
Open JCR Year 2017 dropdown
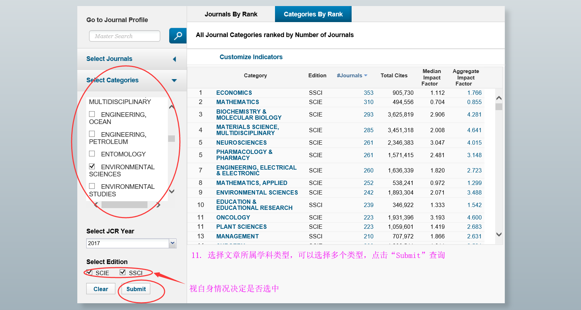(x=173, y=243)
